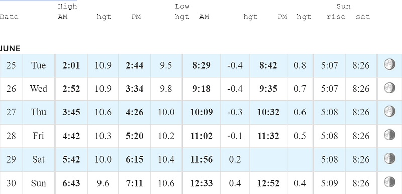Select the 5:09 sunrise time on Sunday
Viewport: 402px width, 194px height.
coord(329,183)
